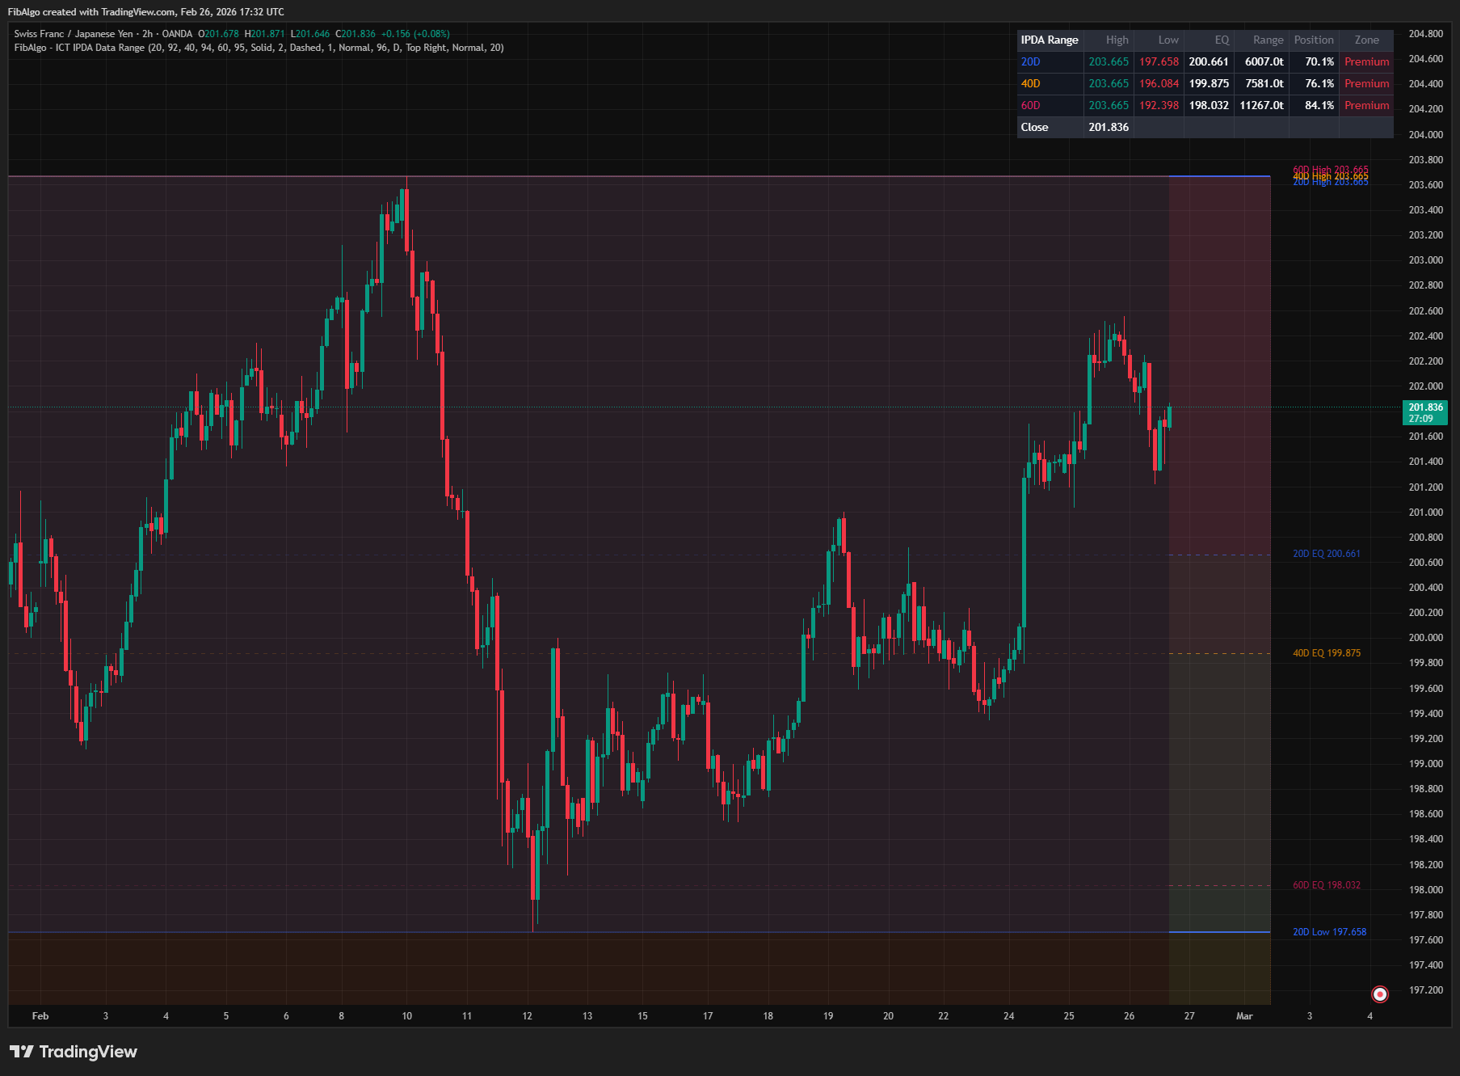
Task: Select the red bullseye icon near price scale
Action: pyautogui.click(x=1379, y=994)
